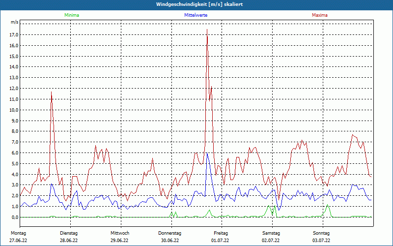The height and width of the screenshot is (246, 393).
Task: Click the 'Samstag' day label
Action: click(271, 233)
